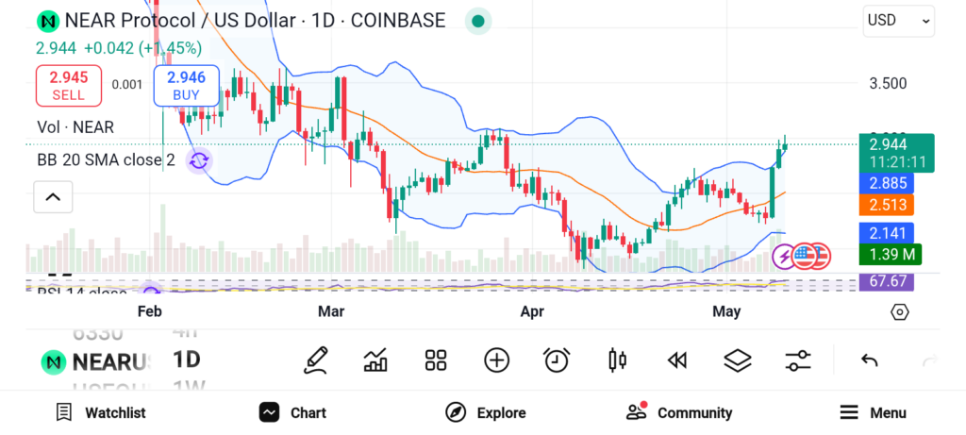Select the drawing pencil tool
This screenshot has height=435, width=966.
click(x=316, y=360)
